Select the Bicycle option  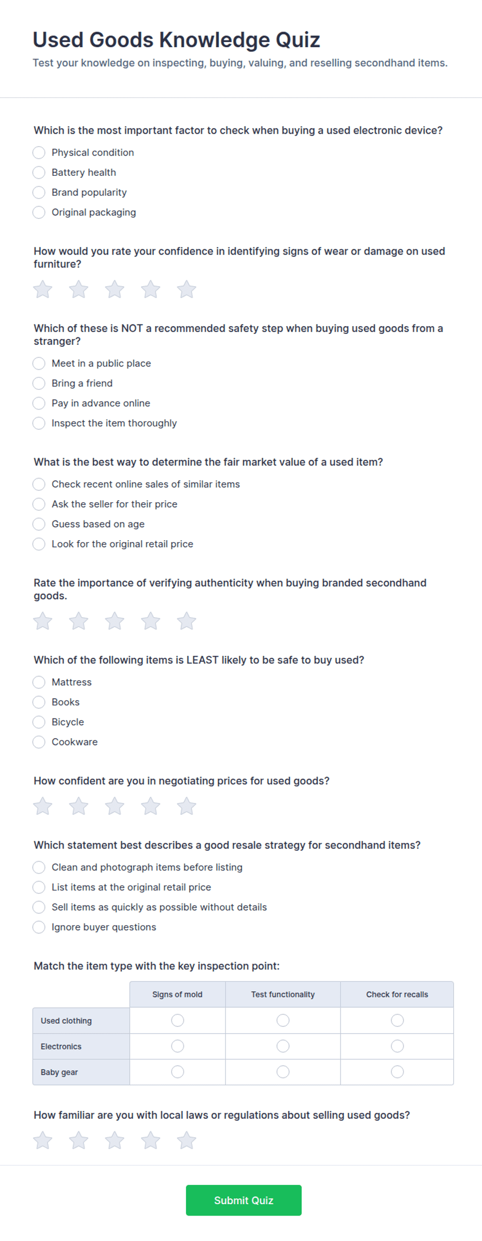pyautogui.click(x=39, y=722)
